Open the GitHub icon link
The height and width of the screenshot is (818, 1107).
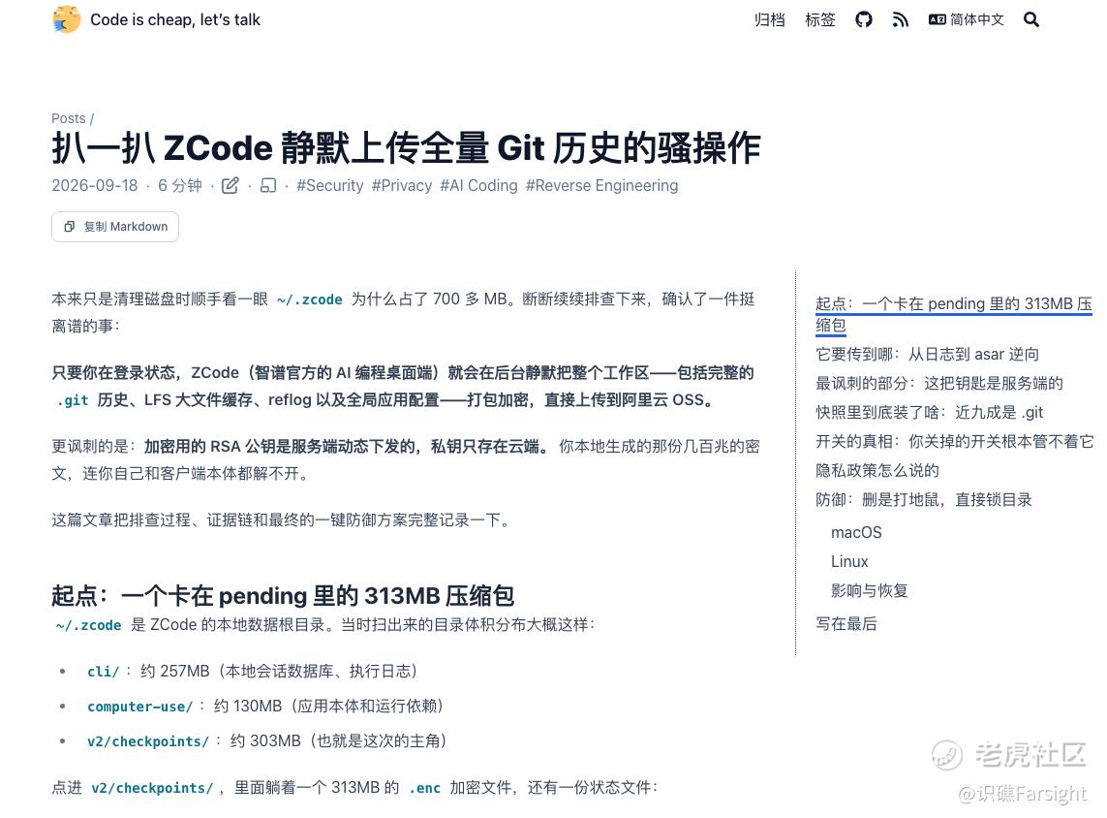click(864, 19)
